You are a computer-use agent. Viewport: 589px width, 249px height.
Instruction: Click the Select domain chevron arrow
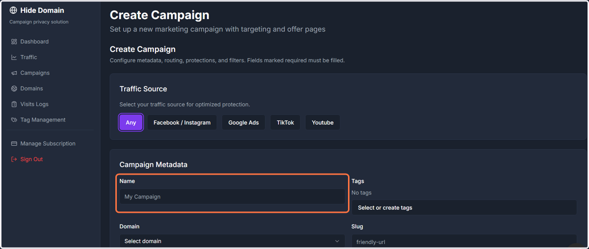(x=337, y=241)
